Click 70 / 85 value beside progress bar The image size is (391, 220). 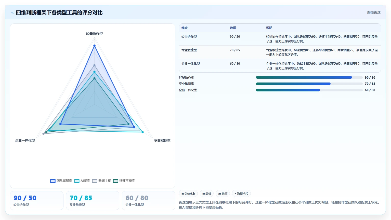click(x=370, y=84)
